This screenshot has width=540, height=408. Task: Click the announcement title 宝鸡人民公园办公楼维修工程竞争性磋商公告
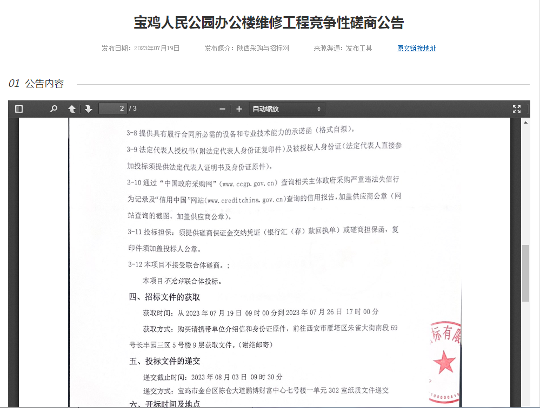pos(269,23)
